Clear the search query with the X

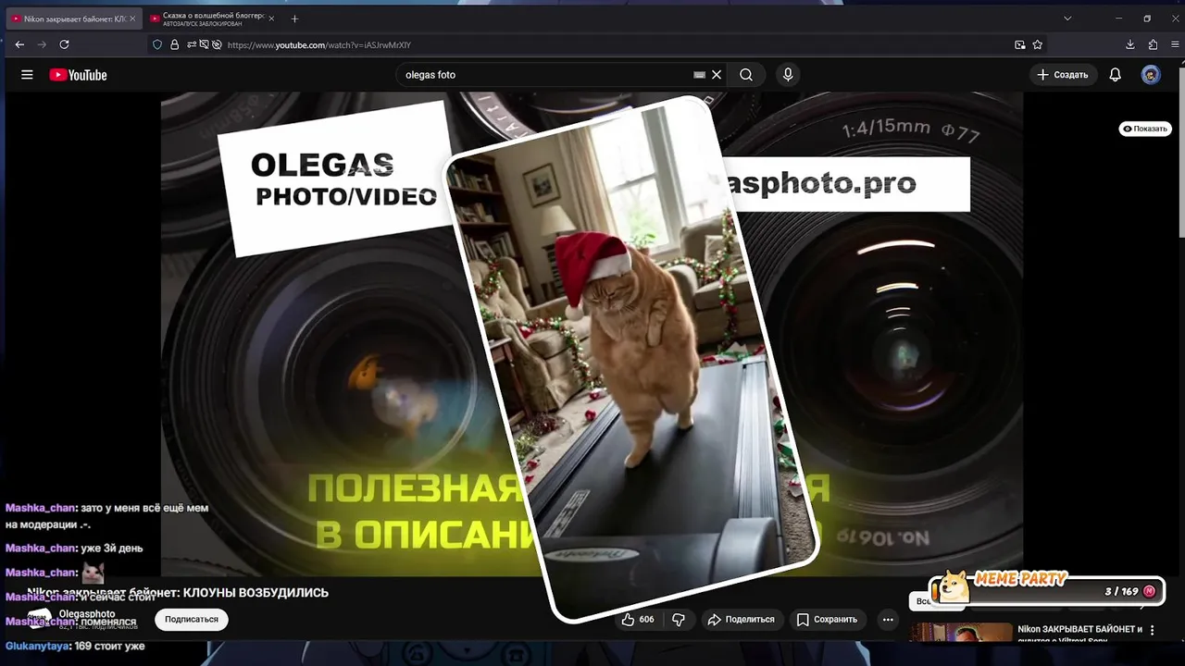pyautogui.click(x=717, y=75)
